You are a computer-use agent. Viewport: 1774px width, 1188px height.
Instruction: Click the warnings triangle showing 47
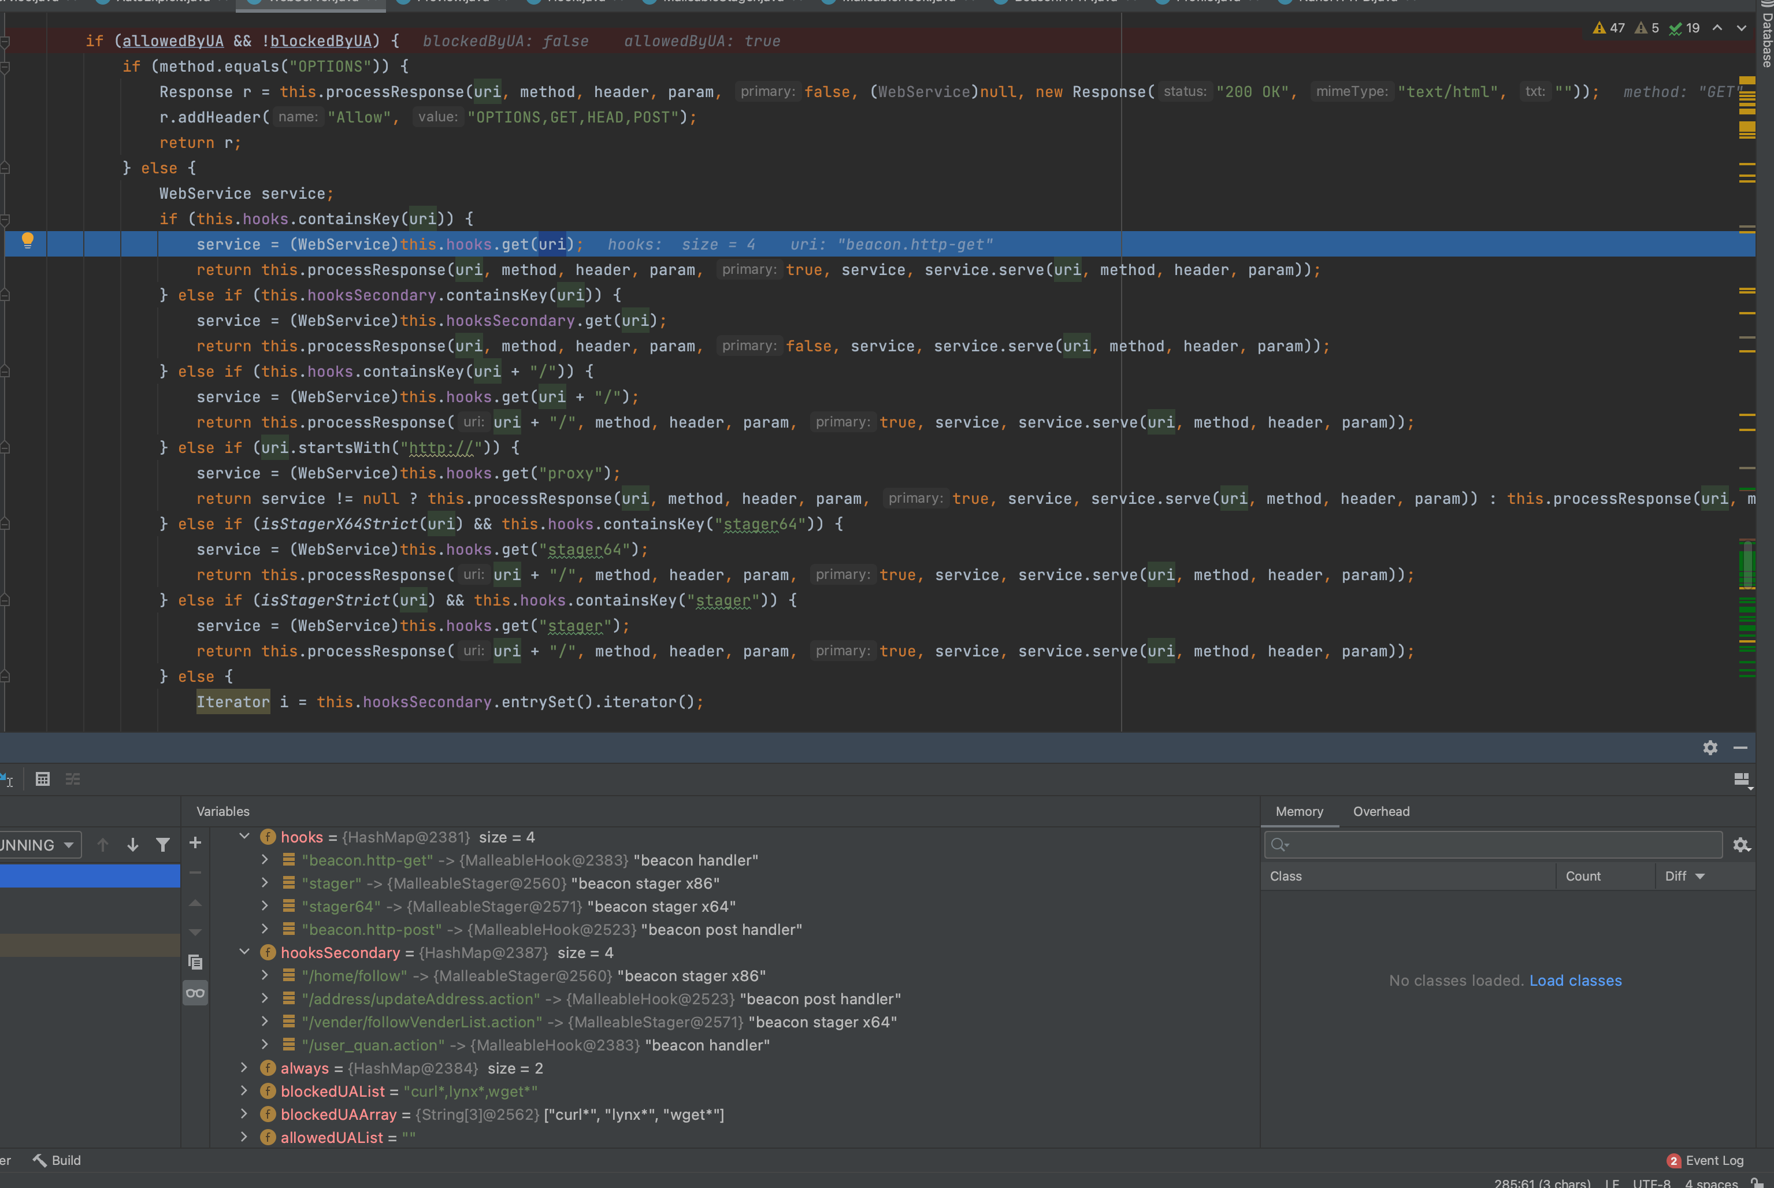point(1608,28)
